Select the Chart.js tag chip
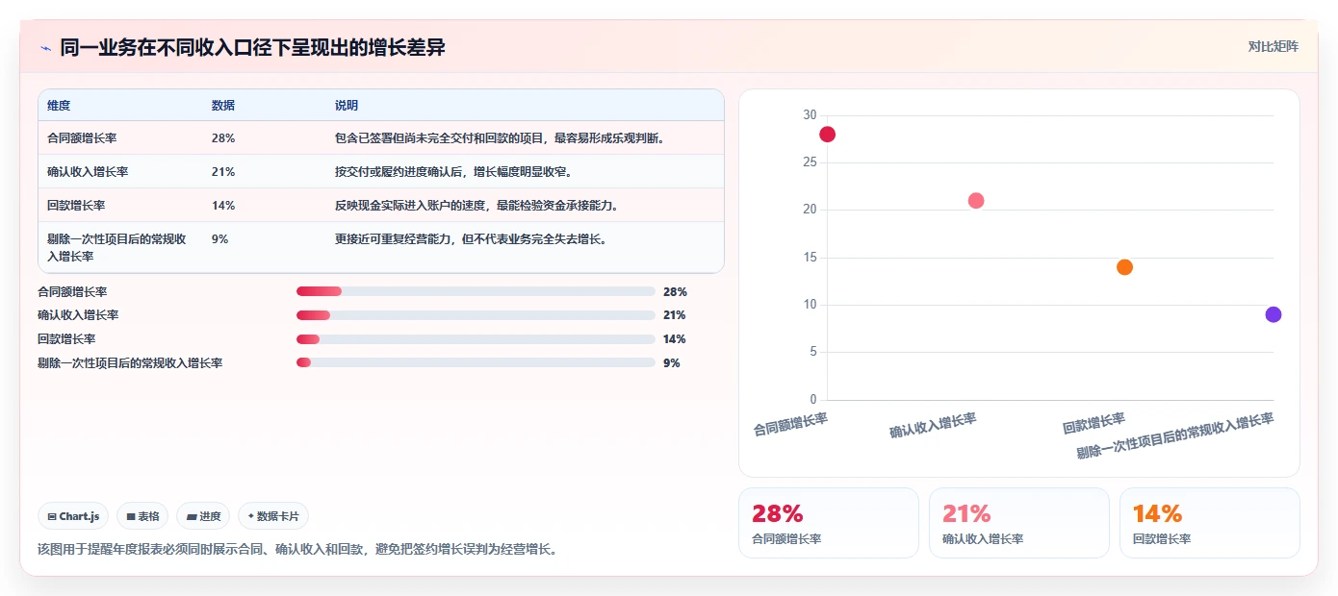This screenshot has width=1338, height=596. click(74, 516)
